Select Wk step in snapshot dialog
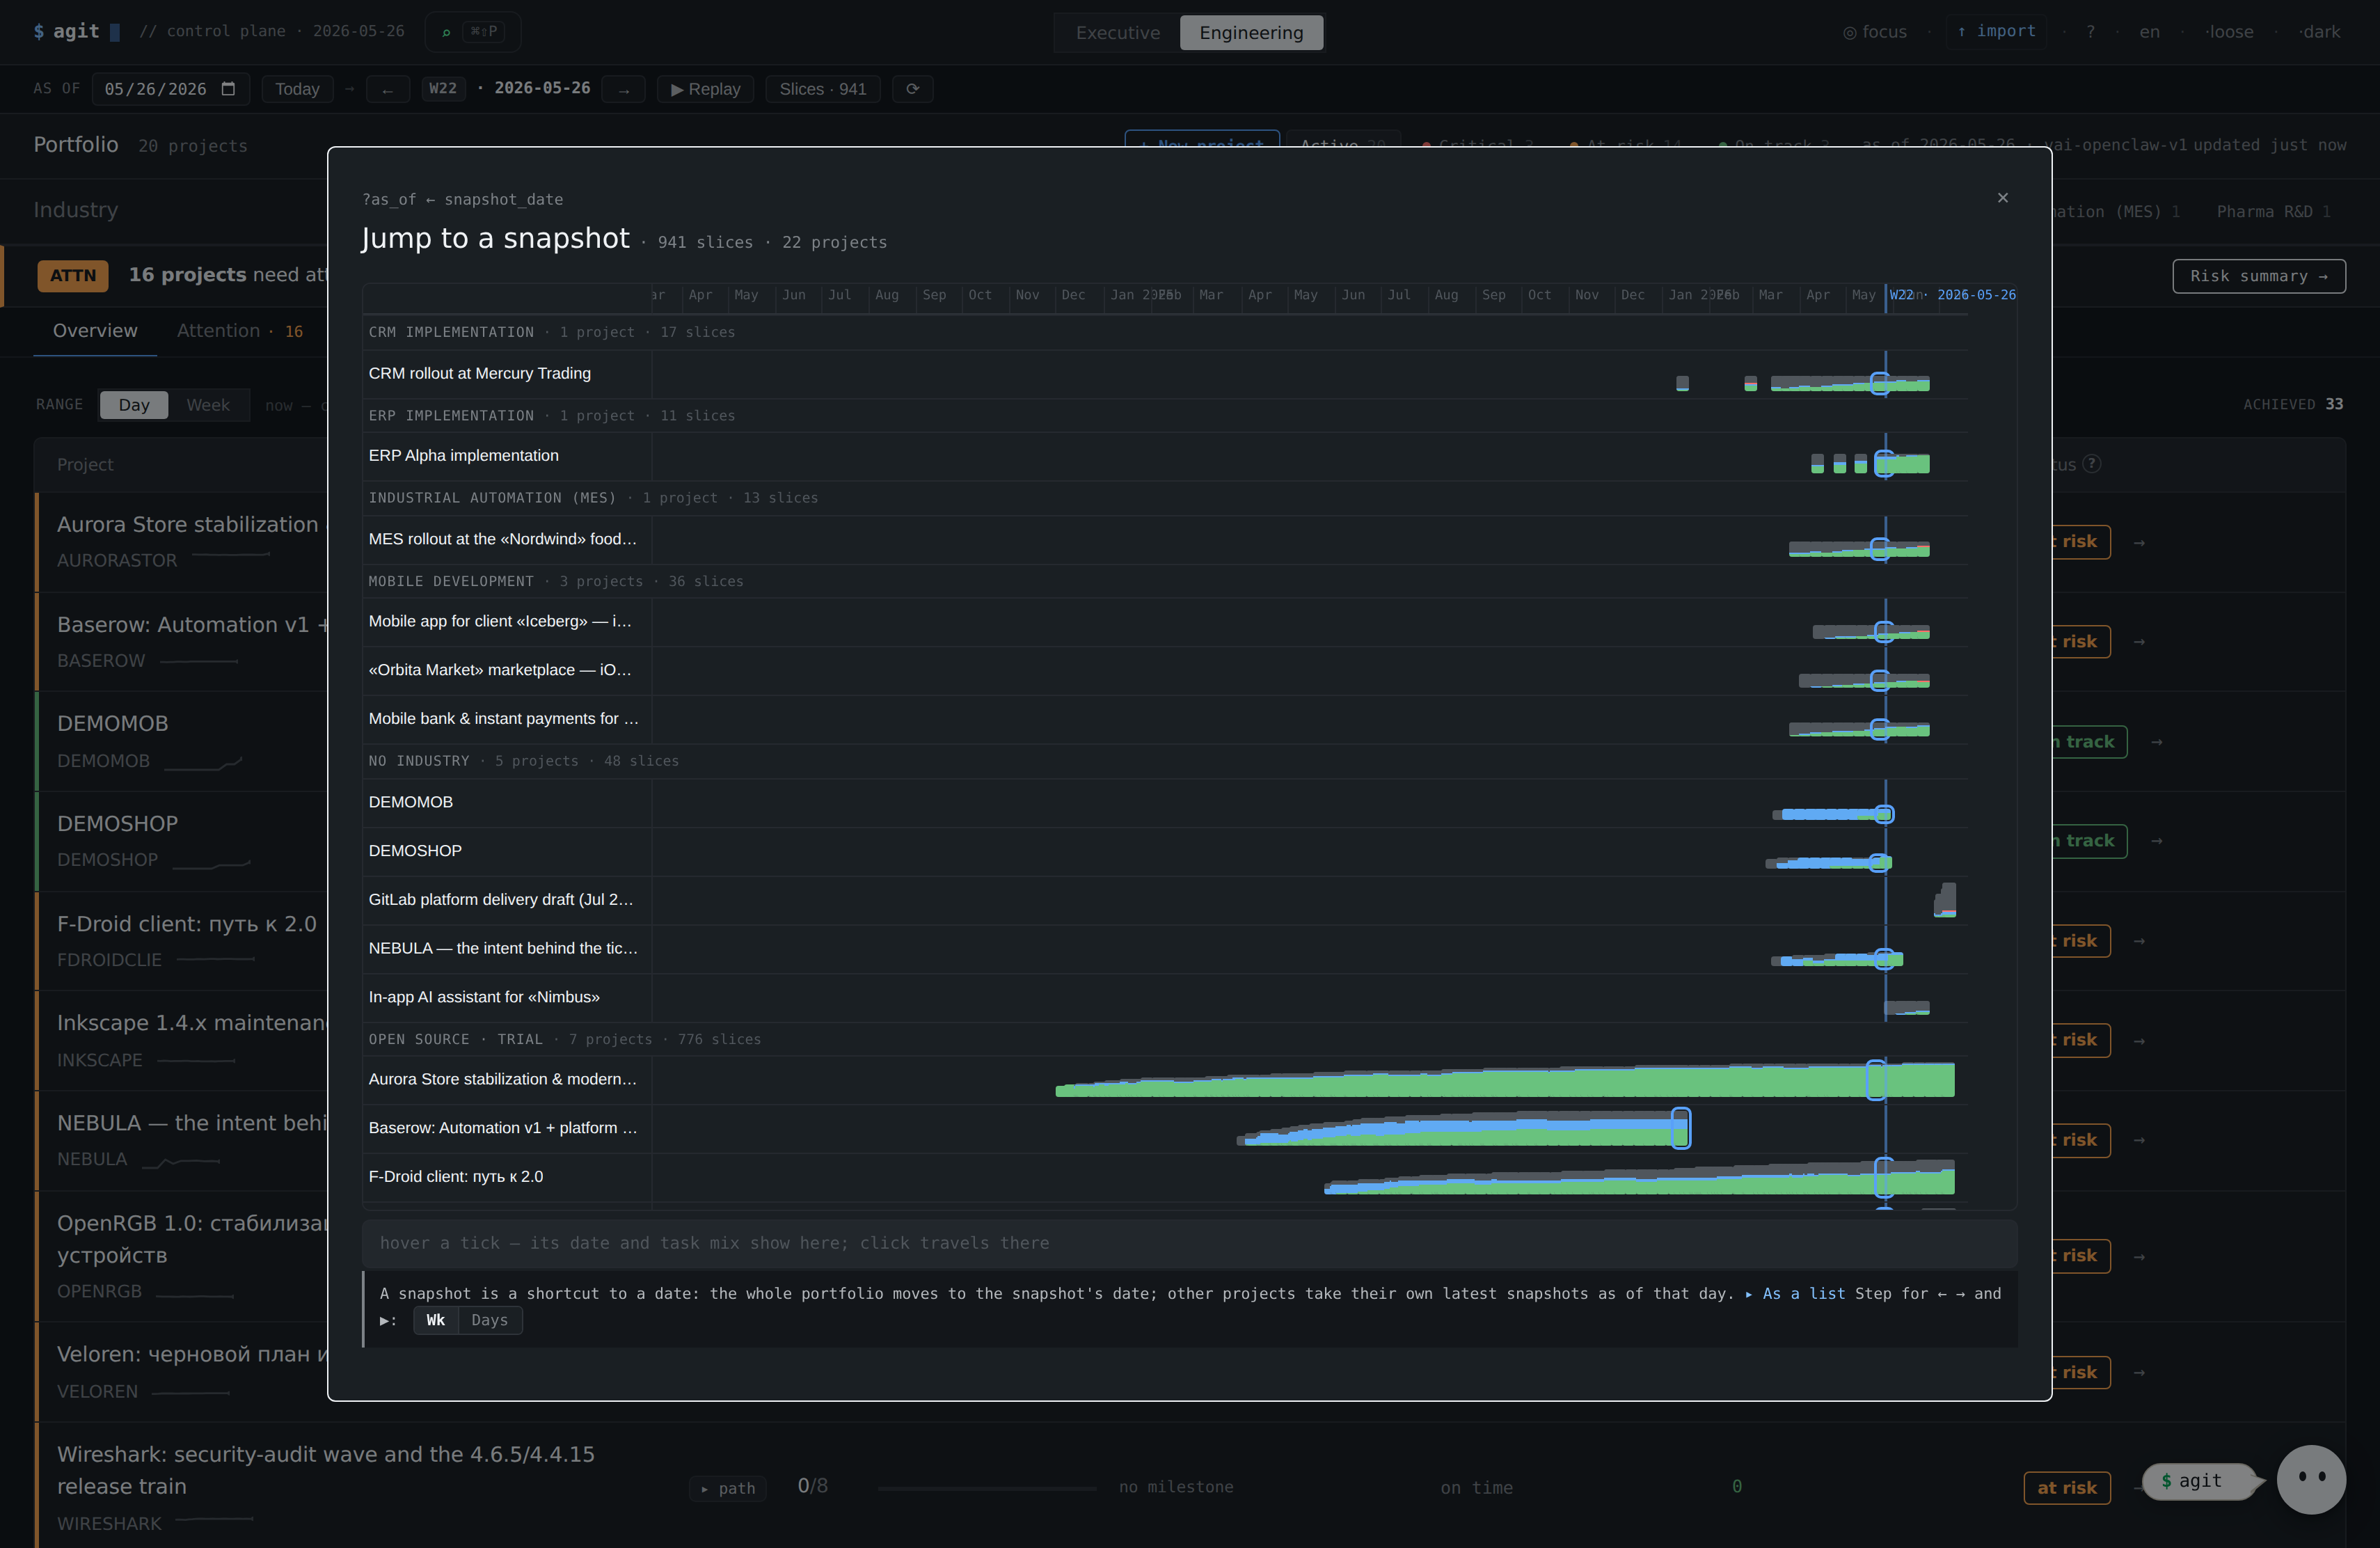The height and width of the screenshot is (1548, 2380). [x=436, y=1320]
